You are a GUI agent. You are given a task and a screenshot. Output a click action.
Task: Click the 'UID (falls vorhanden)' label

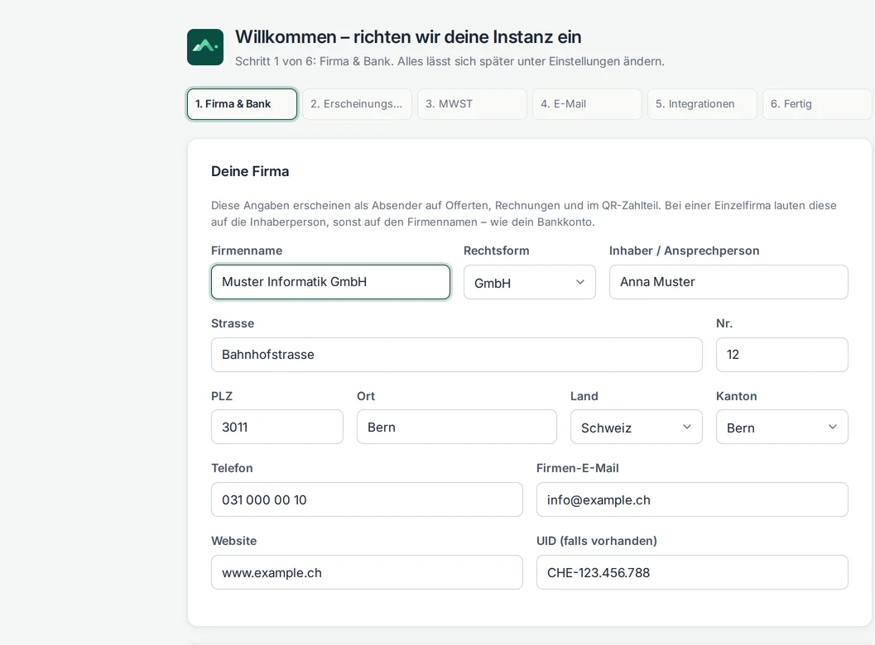click(x=597, y=541)
